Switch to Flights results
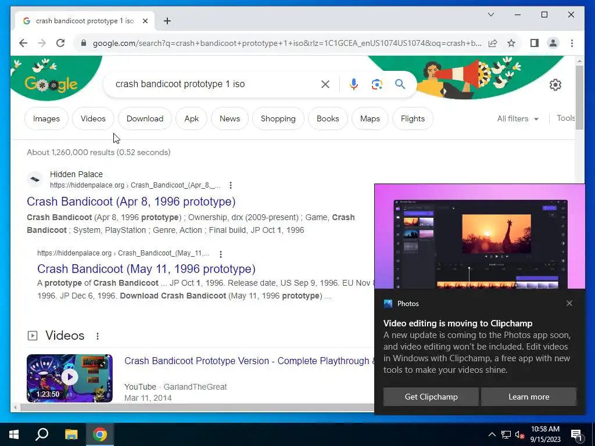This screenshot has width=595, height=446. (413, 118)
